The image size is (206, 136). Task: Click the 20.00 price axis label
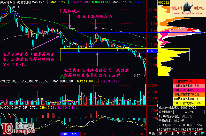[x=153, y=10]
